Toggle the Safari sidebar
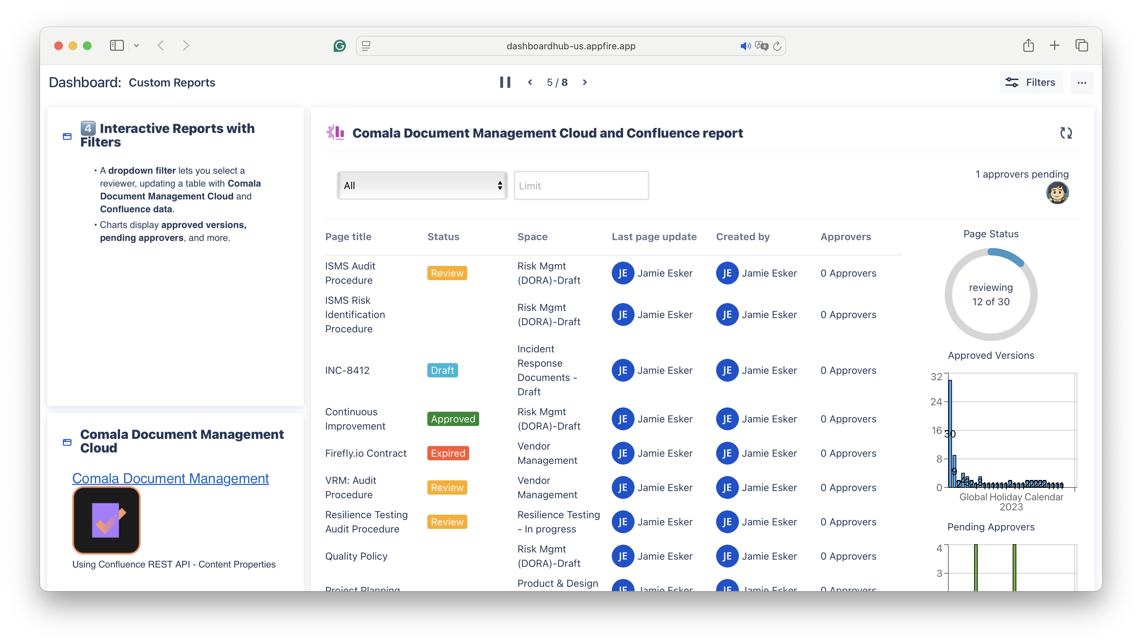 click(116, 45)
